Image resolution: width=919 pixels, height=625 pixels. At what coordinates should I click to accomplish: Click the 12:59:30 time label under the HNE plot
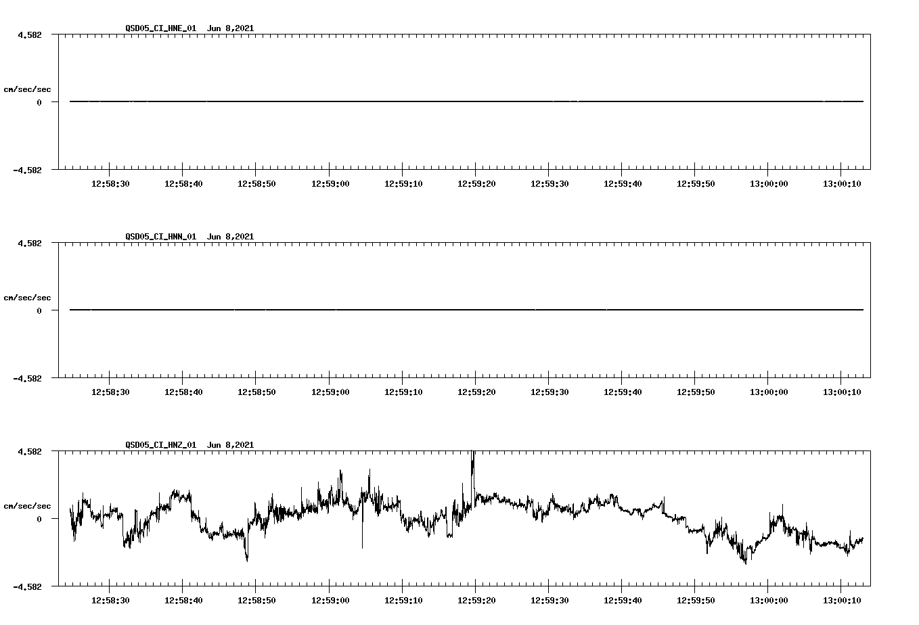[x=549, y=184]
